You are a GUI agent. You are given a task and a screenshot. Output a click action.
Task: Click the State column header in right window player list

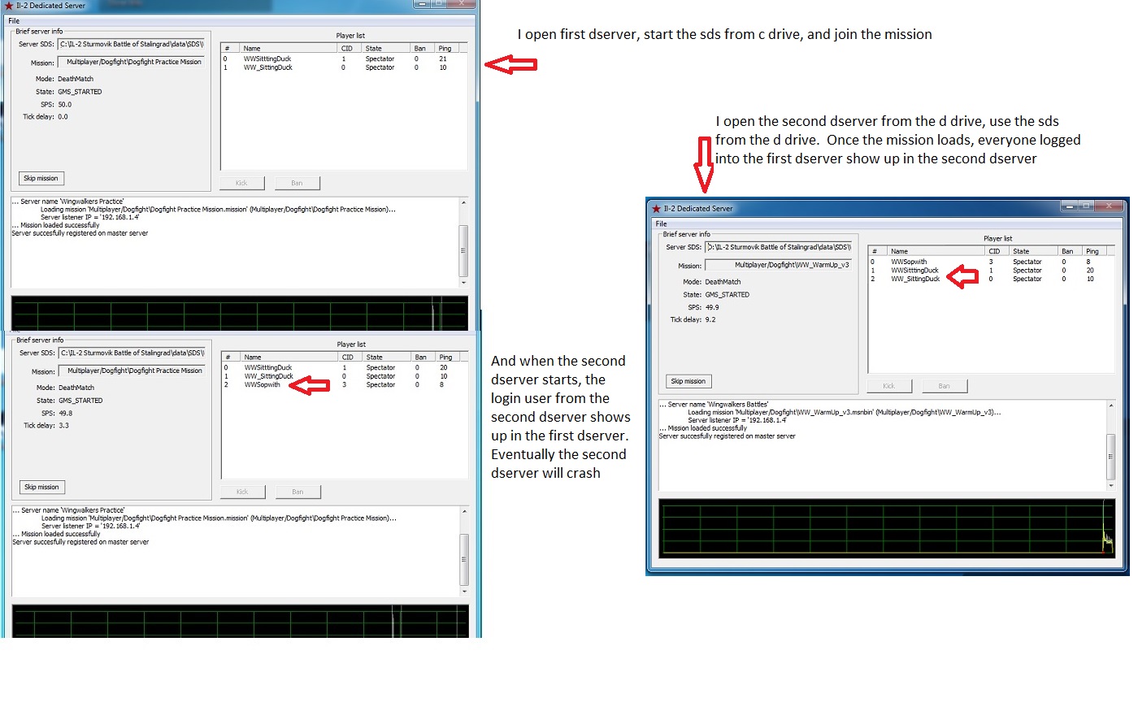[x=1034, y=252]
